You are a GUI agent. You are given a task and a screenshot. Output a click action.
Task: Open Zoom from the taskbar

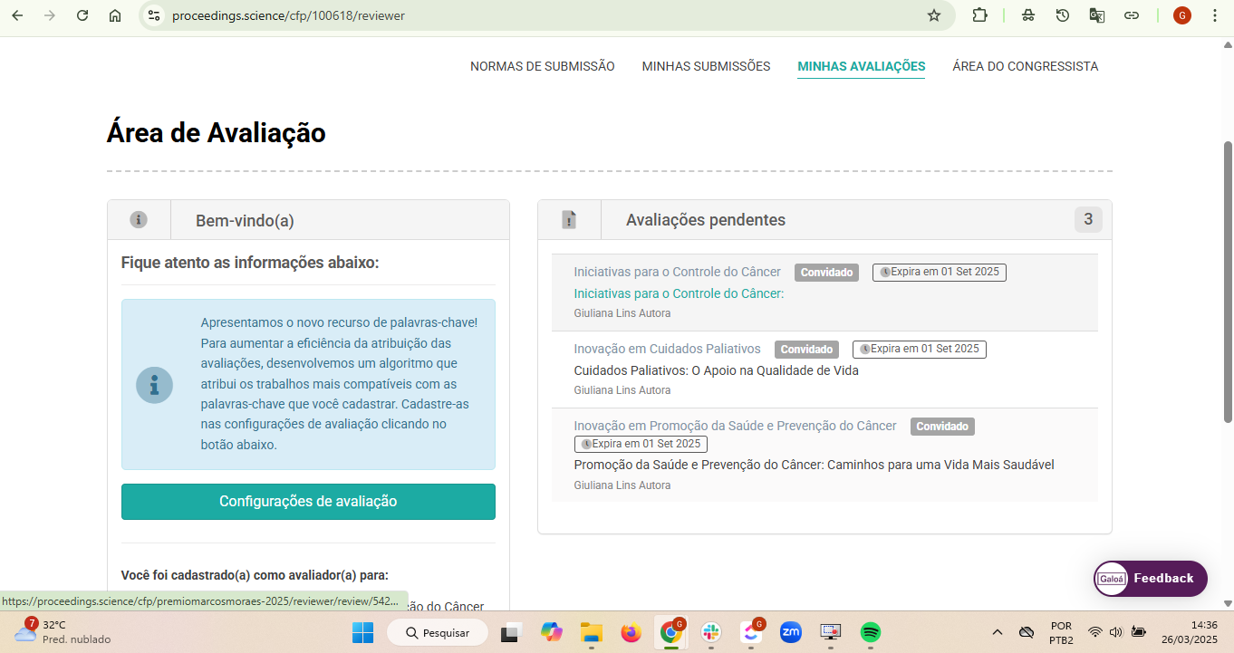click(x=791, y=632)
